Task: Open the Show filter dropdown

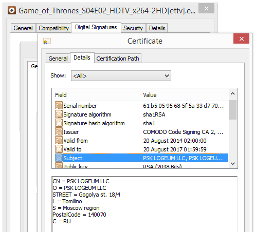Action: tap(121, 75)
